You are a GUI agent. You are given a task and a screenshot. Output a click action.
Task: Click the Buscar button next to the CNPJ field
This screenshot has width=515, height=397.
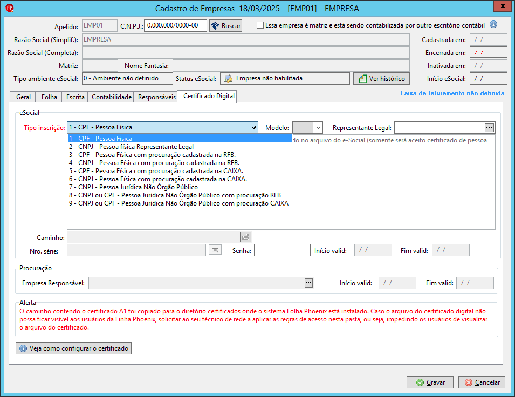tap(225, 25)
